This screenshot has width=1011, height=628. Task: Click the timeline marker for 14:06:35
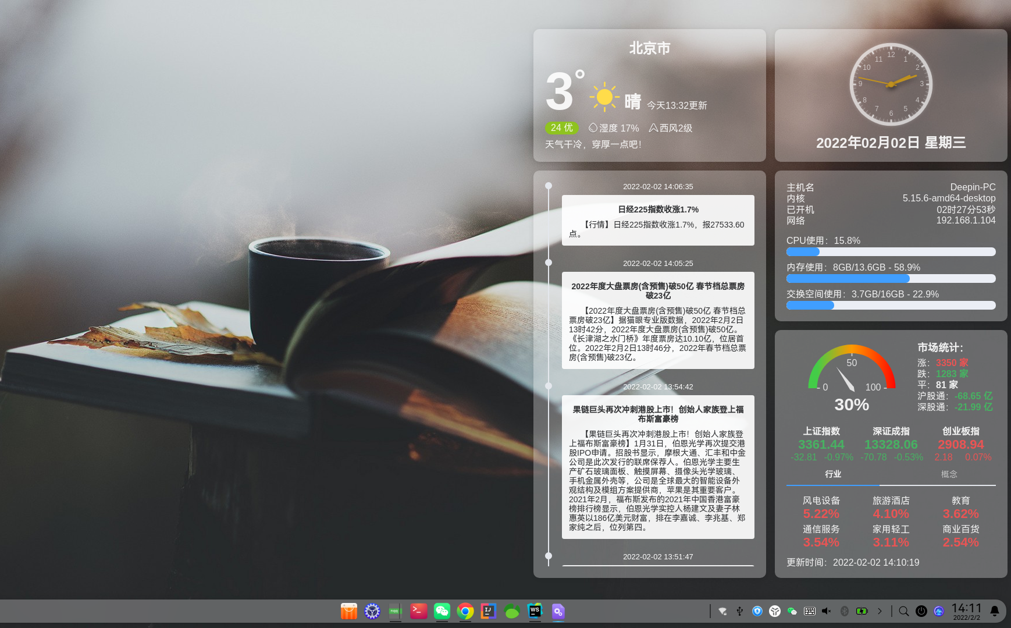[549, 186]
